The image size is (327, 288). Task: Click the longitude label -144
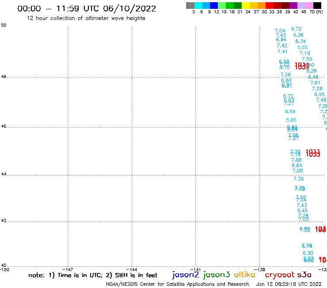[132, 269]
